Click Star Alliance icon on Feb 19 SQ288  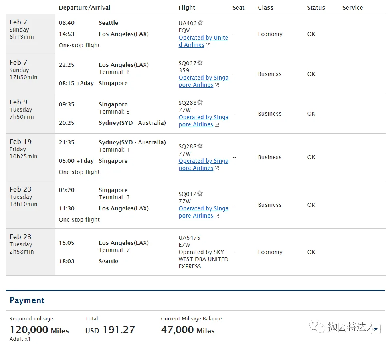point(200,146)
